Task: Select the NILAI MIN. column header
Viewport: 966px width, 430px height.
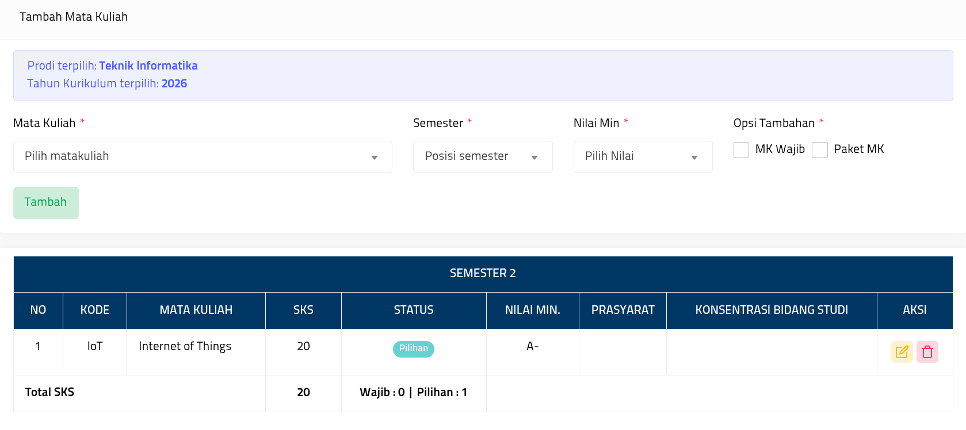Action: tap(532, 310)
